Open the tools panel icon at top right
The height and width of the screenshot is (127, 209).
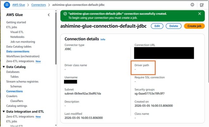coord(202,5)
